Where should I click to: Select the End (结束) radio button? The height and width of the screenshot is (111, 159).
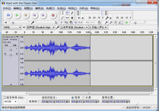(73, 98)
